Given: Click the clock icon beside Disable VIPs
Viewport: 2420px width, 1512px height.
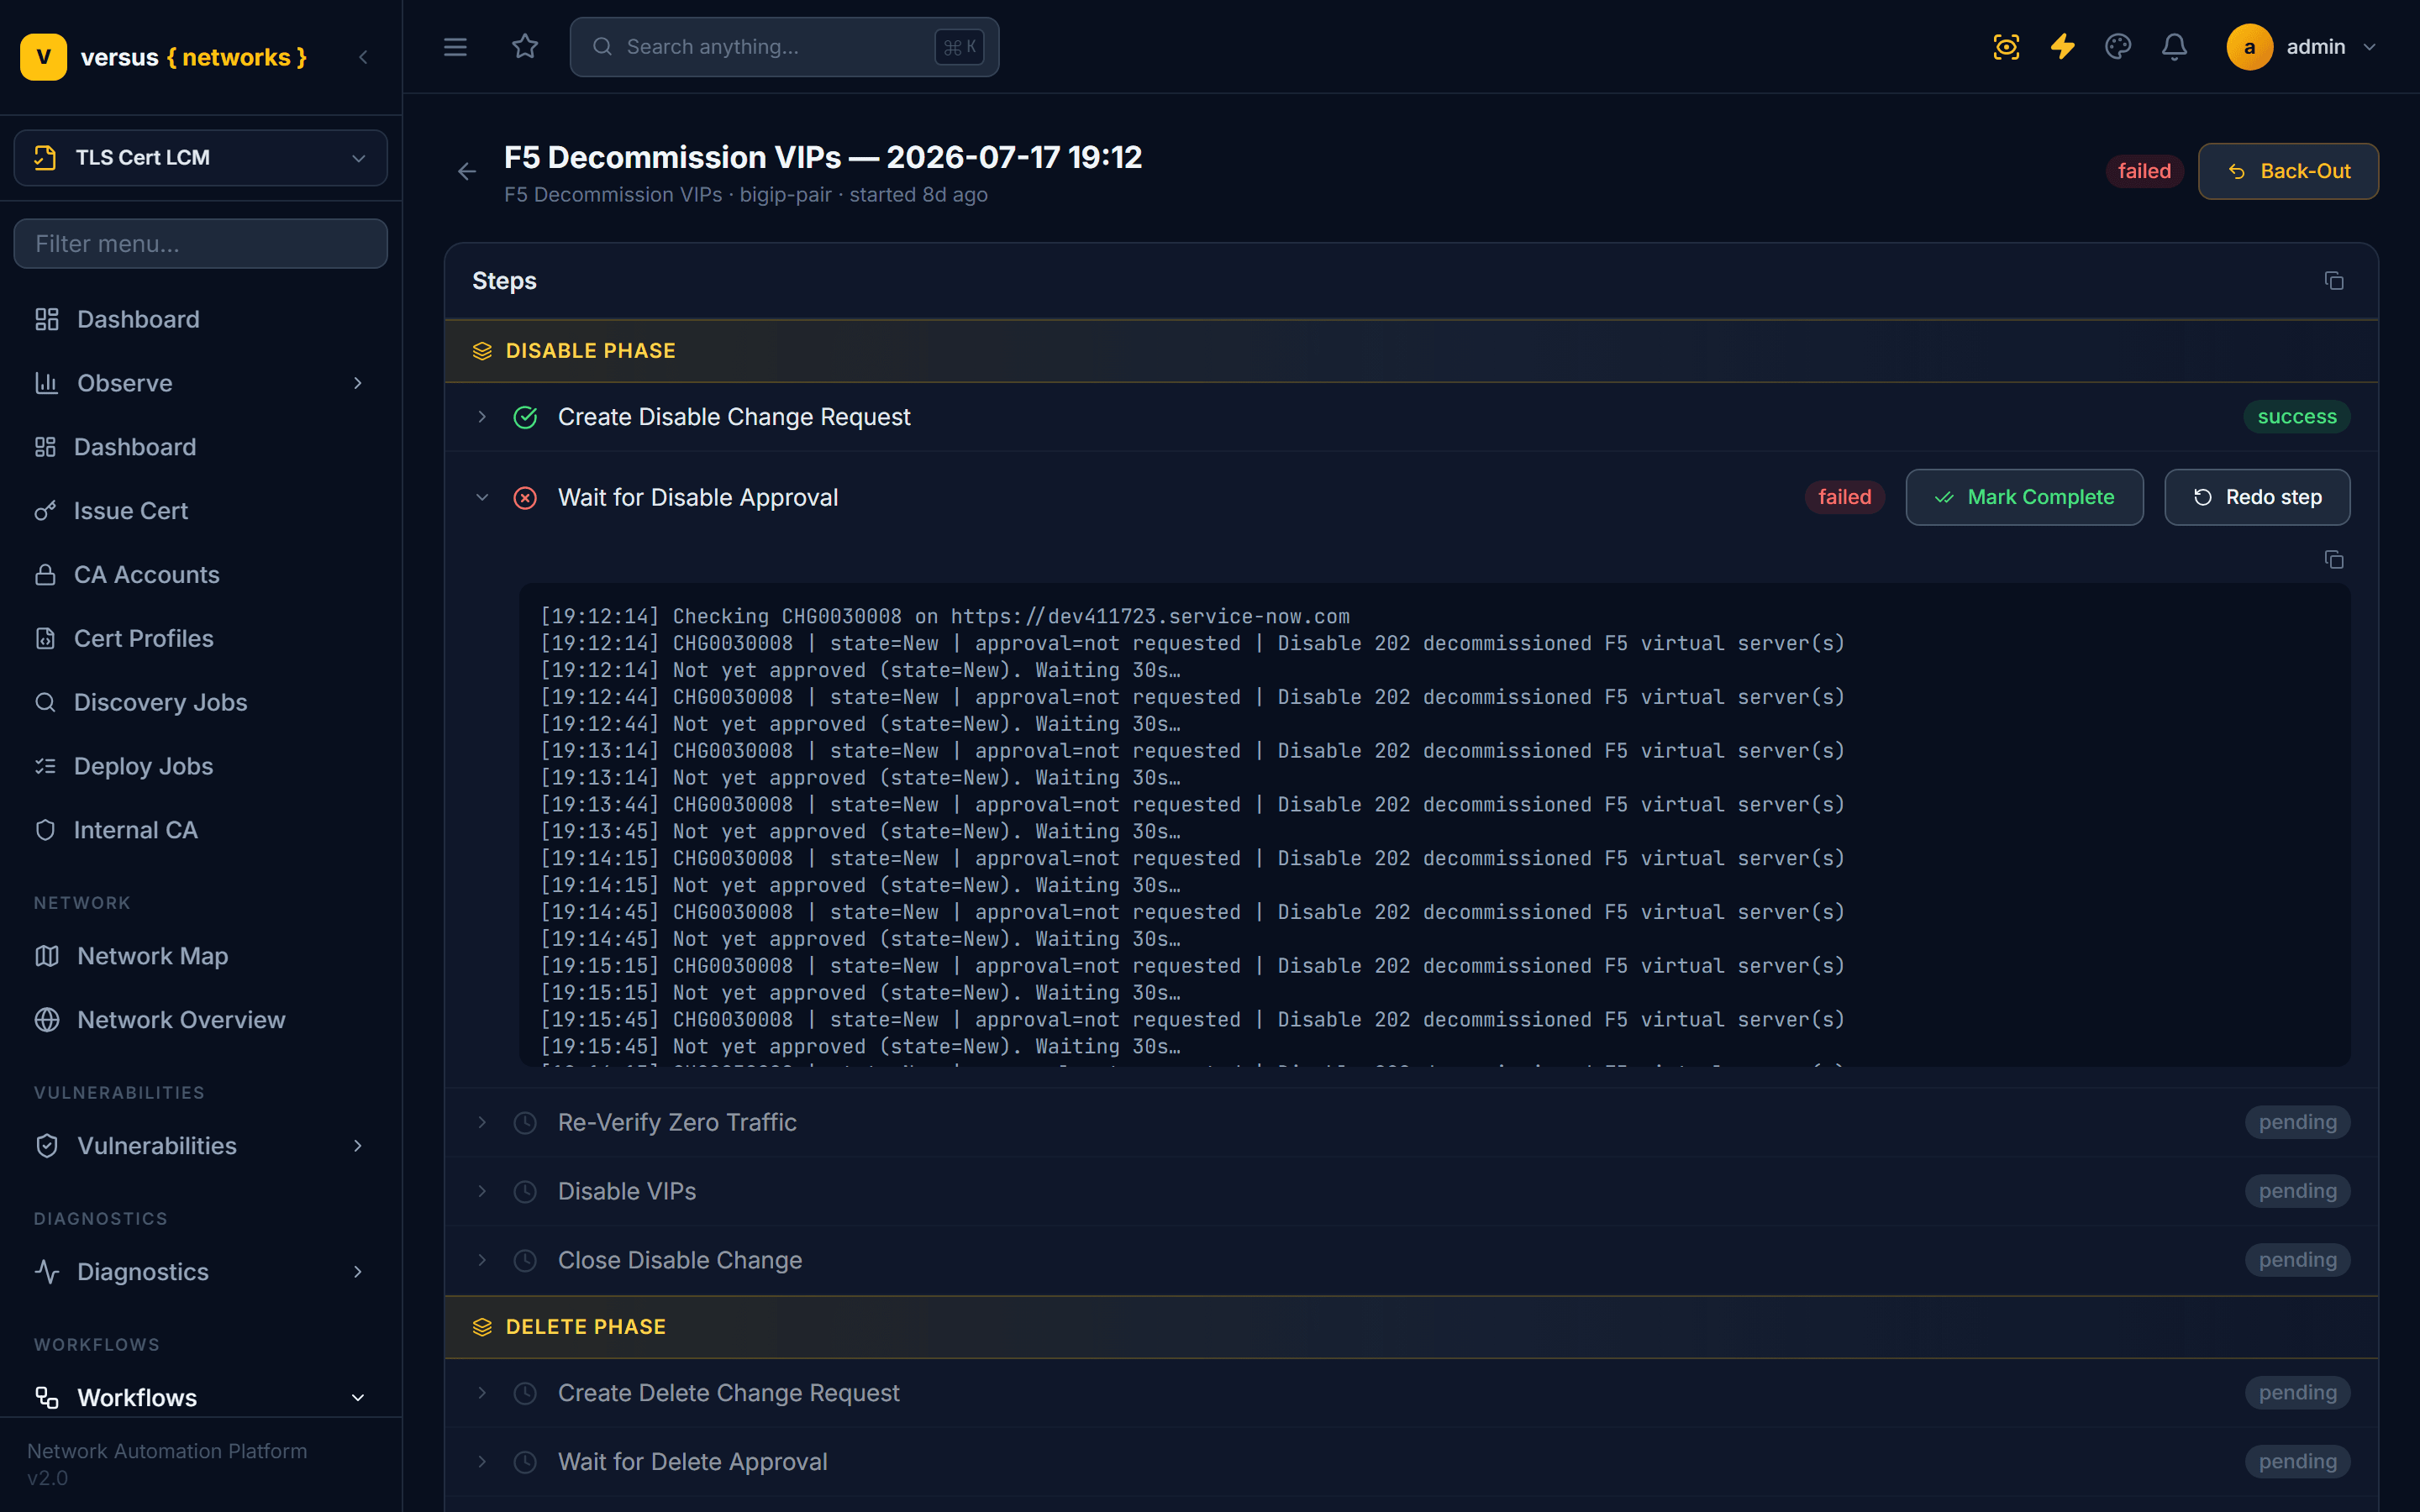Looking at the screenshot, I should pos(525,1192).
